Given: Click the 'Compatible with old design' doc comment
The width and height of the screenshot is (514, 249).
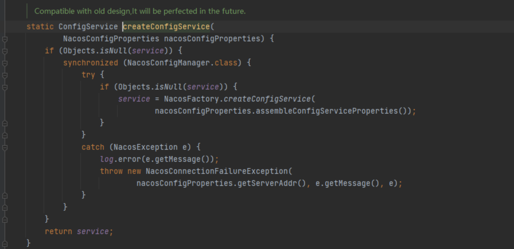Looking at the screenshot, I should (140, 11).
